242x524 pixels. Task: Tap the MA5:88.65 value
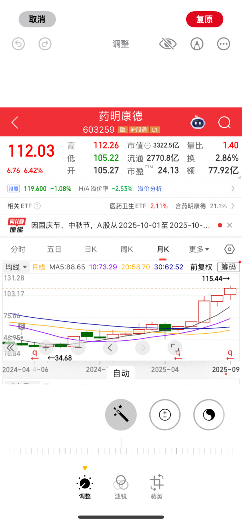(x=67, y=267)
